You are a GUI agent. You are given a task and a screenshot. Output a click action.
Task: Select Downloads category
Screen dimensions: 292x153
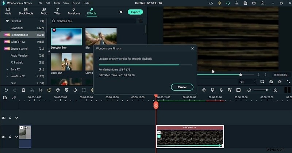[23, 28]
